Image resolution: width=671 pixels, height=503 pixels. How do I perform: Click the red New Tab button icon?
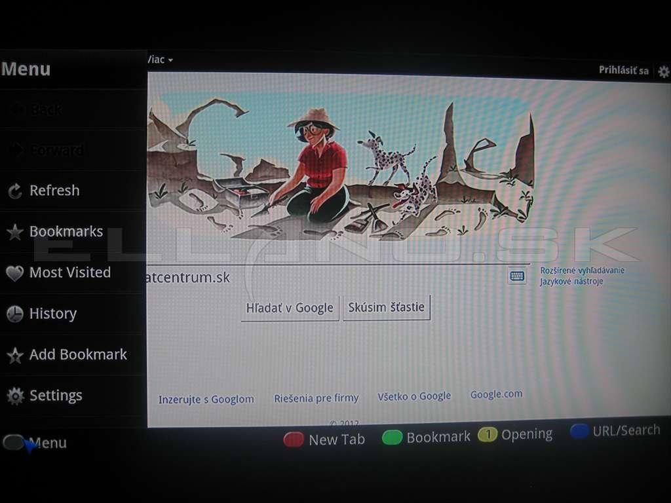[x=293, y=439]
